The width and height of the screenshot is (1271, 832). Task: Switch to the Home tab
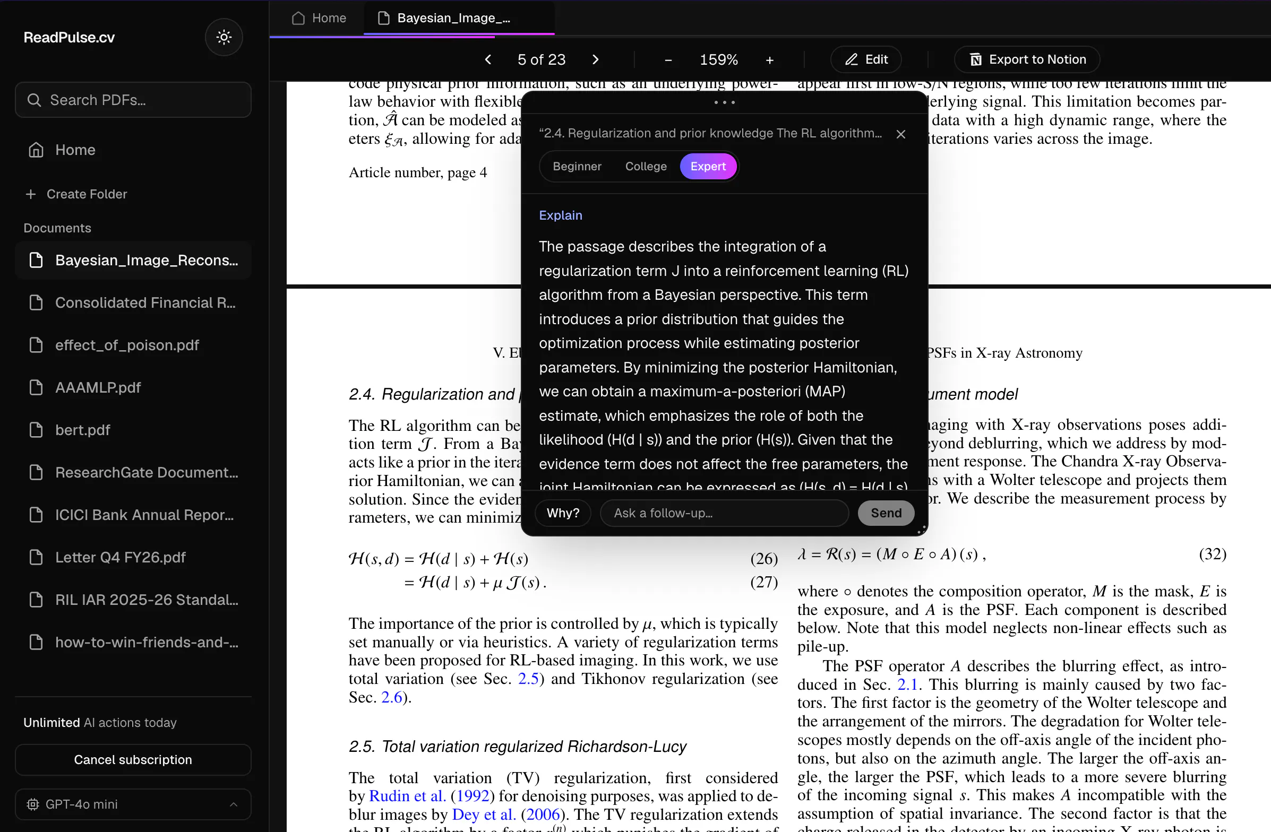(x=319, y=18)
